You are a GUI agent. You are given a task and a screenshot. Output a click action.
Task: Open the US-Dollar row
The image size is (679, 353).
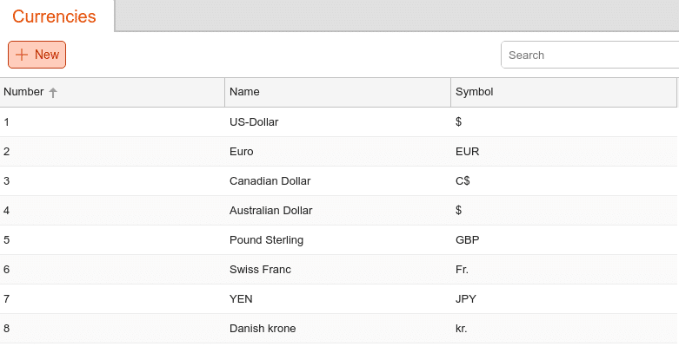(339, 121)
